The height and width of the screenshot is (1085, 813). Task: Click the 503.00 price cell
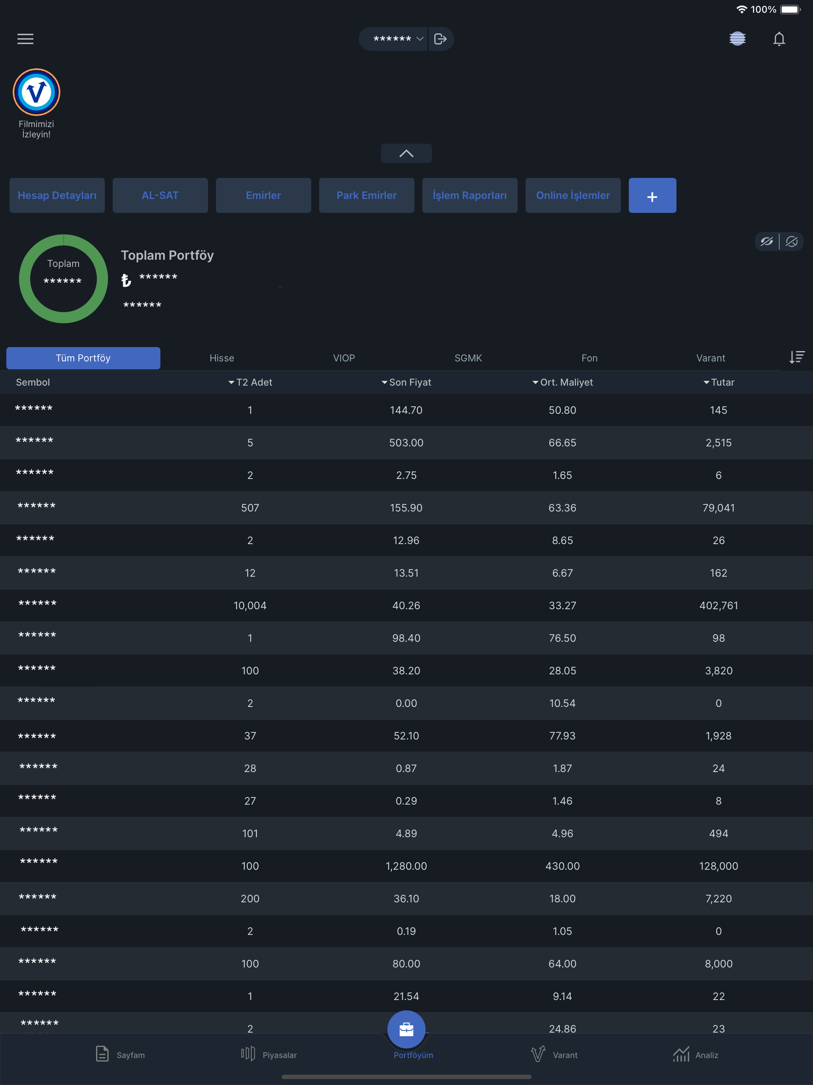pyautogui.click(x=406, y=443)
